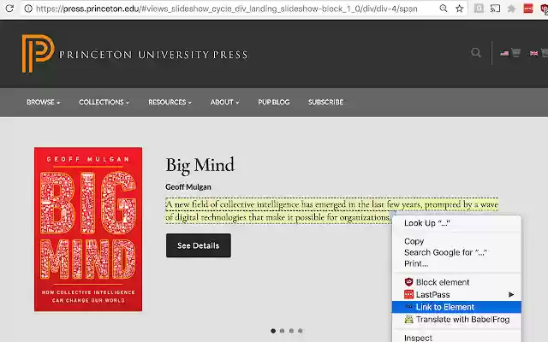
Task: Open the PUP BLOG link
Action: [274, 103]
